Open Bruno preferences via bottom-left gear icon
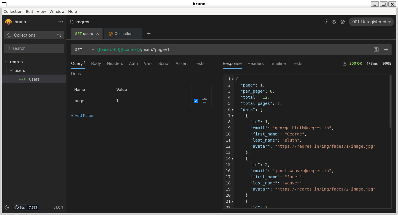The width and height of the screenshot is (398, 215). tap(6, 207)
